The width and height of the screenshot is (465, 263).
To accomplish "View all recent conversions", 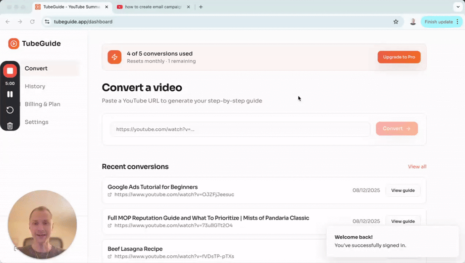I will pyautogui.click(x=417, y=166).
